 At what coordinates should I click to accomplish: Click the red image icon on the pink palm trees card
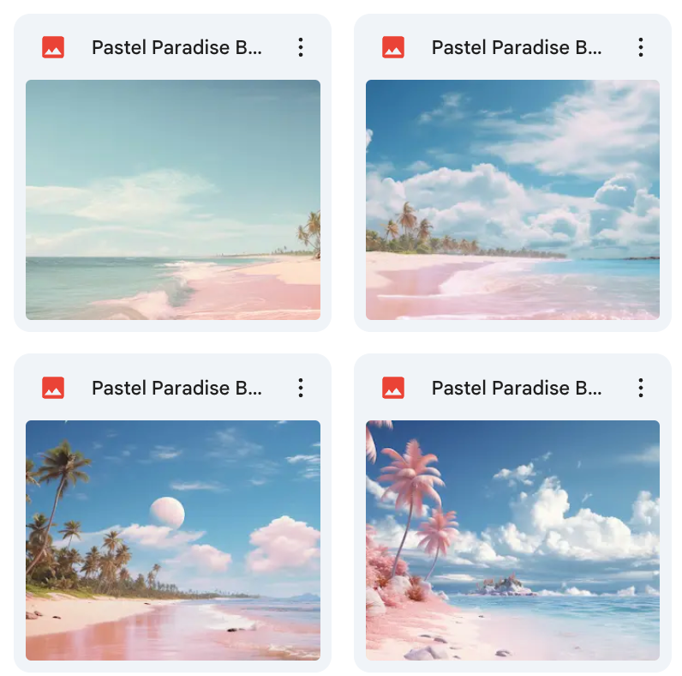[393, 388]
